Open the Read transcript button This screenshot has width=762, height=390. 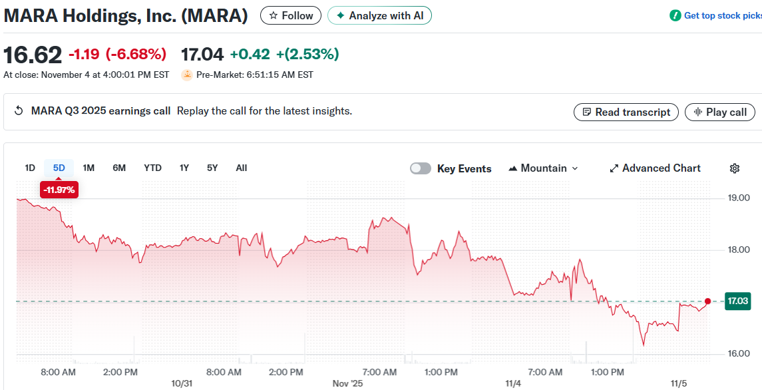pyautogui.click(x=626, y=112)
